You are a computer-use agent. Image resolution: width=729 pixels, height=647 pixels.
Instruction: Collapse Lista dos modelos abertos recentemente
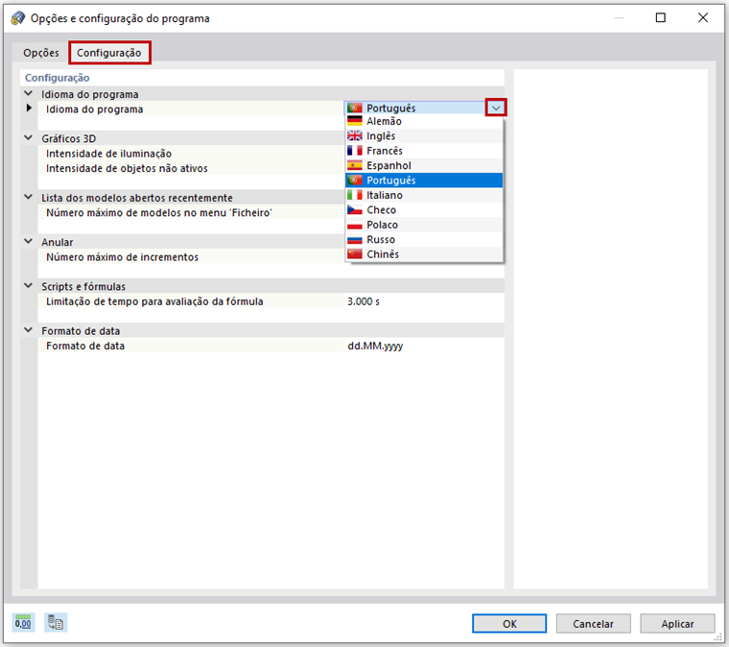[29, 197]
